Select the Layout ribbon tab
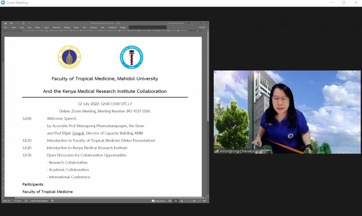This screenshot has width=362, height=216. tap(46, 28)
